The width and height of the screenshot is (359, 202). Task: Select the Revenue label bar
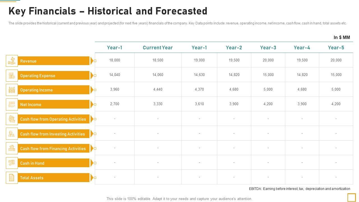54,61
